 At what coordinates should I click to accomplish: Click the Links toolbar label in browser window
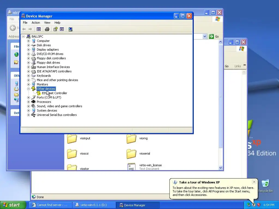coord(238,66)
